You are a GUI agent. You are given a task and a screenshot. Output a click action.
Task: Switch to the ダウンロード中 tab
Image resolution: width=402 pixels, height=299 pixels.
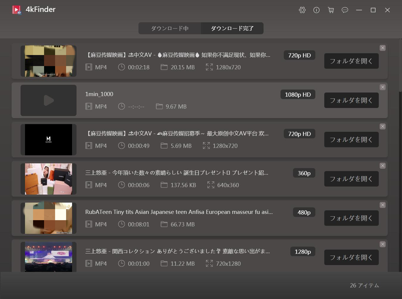coord(170,28)
